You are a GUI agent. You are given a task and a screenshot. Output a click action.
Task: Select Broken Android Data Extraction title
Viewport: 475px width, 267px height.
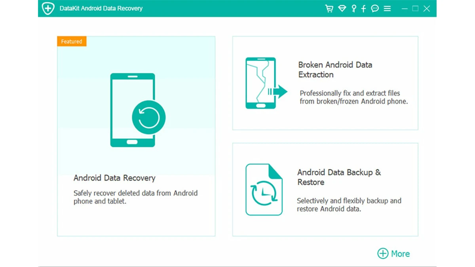pos(335,70)
